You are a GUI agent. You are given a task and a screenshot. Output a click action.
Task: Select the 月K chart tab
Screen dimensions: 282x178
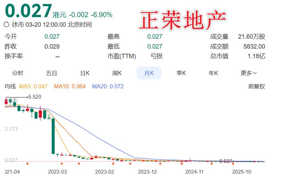[149, 73]
